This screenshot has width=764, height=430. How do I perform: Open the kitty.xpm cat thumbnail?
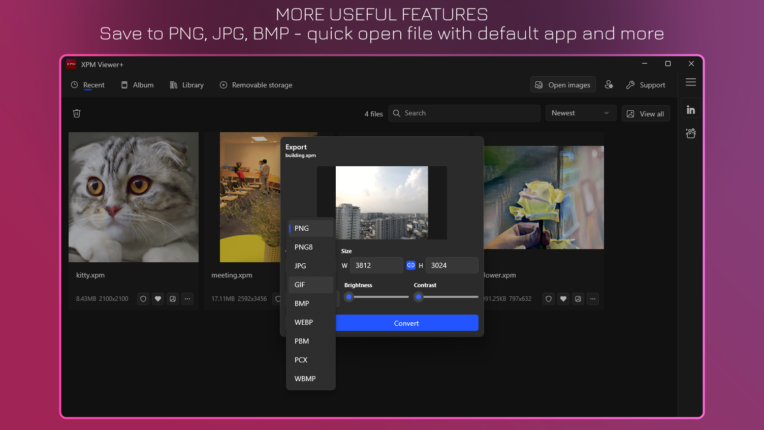(x=134, y=197)
